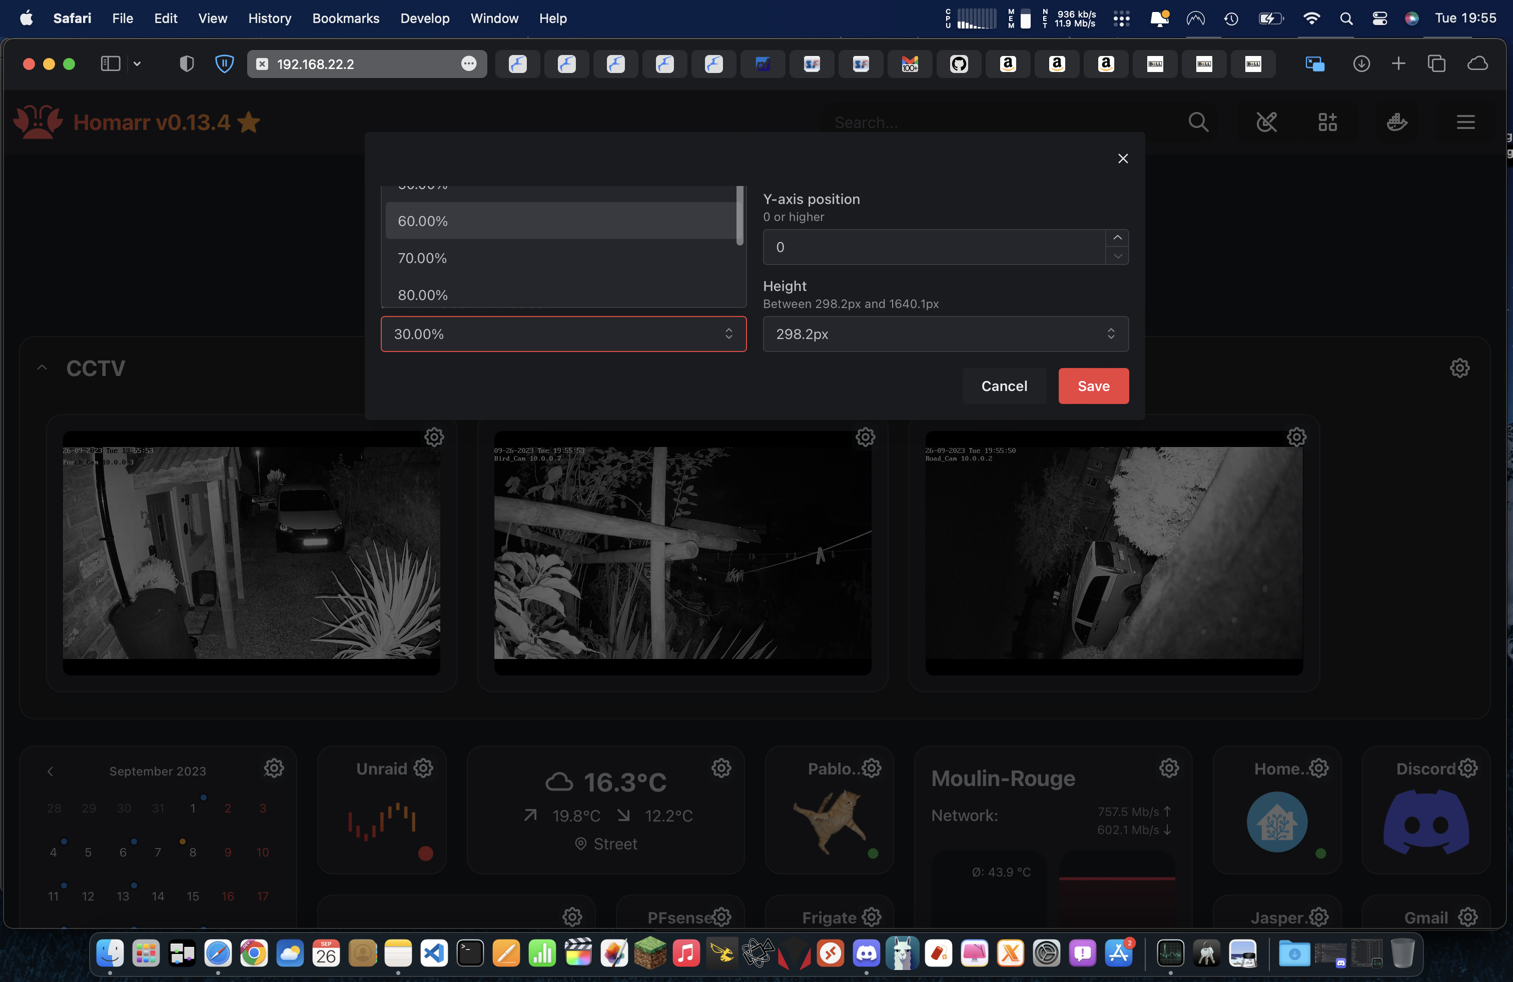This screenshot has height=982, width=1513.
Task: Increment the Y-axis position value
Action: (1117, 238)
